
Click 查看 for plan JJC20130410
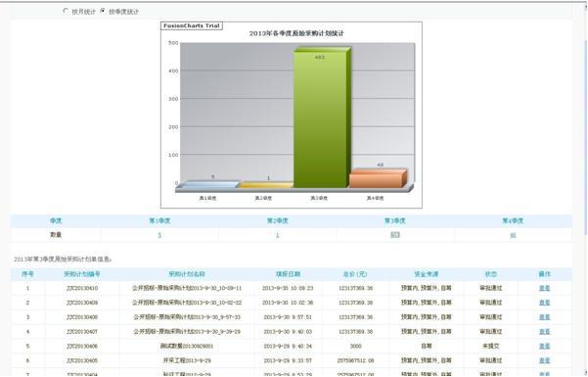544,288
